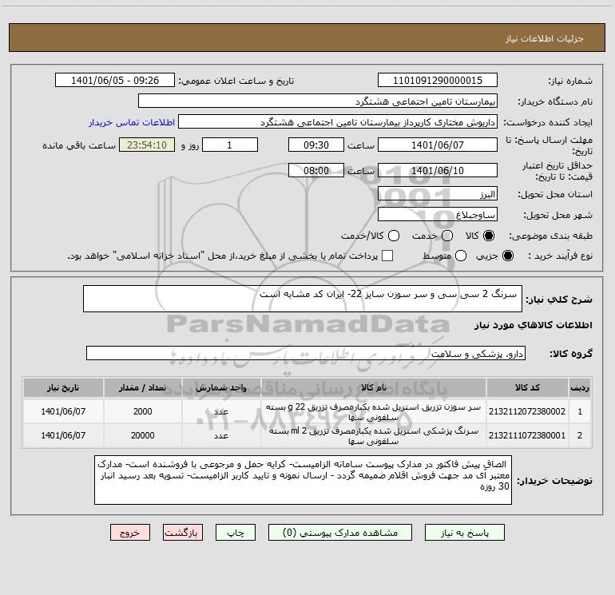
Task: Click the چاپ print button
Action: point(236,533)
